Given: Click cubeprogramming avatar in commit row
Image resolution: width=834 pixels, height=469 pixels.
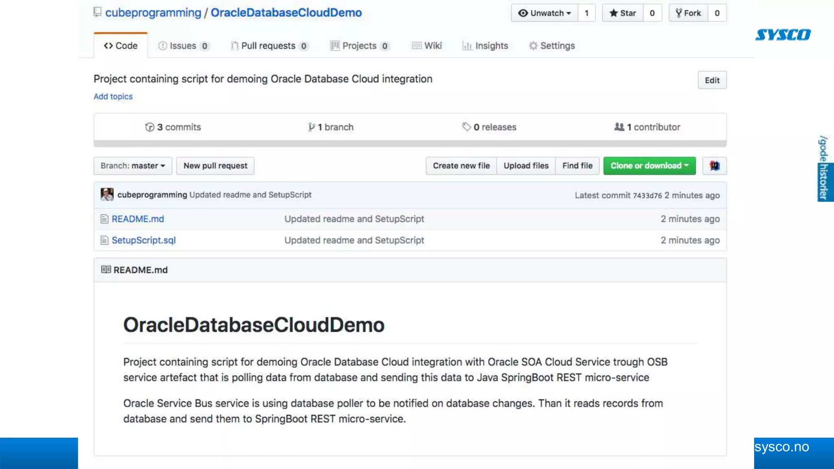Looking at the screenshot, I should point(107,195).
